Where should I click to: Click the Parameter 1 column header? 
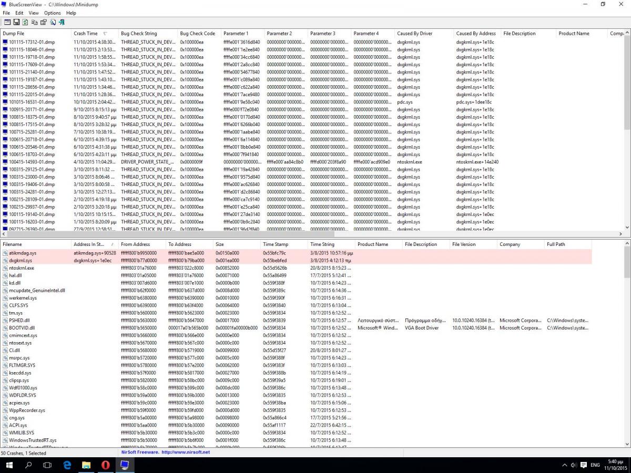click(x=242, y=33)
